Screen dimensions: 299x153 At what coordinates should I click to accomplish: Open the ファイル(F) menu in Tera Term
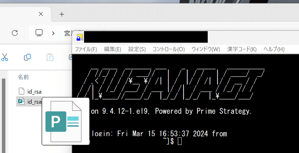click(x=86, y=49)
